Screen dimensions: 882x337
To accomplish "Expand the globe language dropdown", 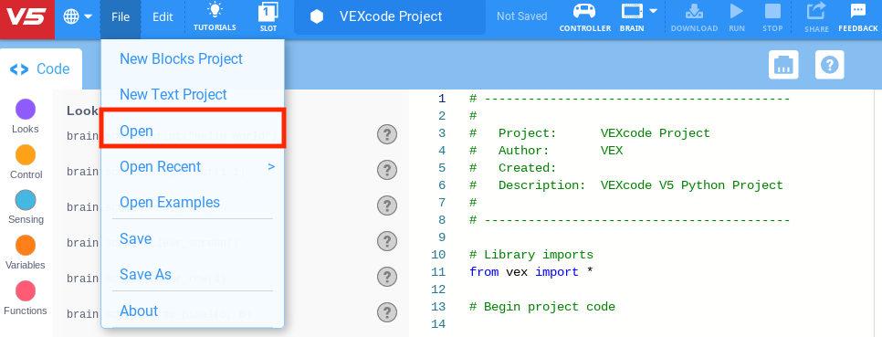I will (78, 16).
